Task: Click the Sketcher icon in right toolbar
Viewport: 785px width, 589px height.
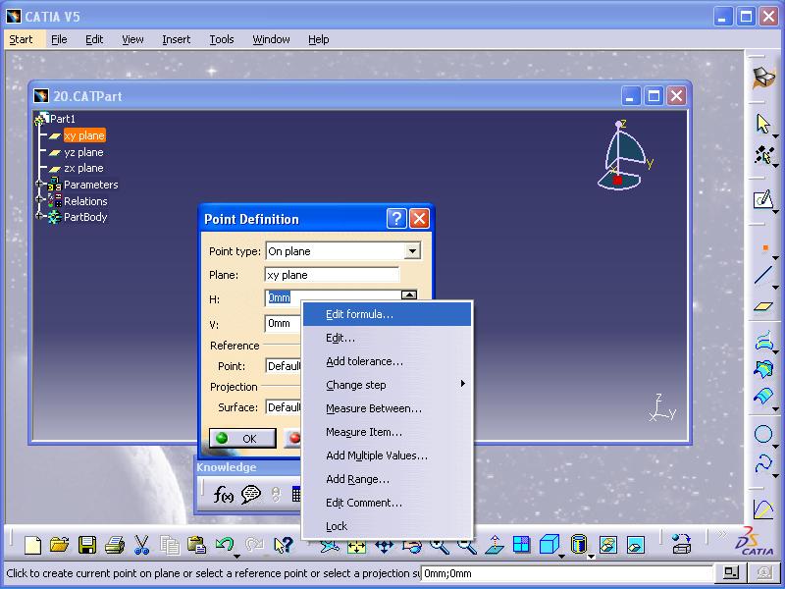Action: [763, 200]
